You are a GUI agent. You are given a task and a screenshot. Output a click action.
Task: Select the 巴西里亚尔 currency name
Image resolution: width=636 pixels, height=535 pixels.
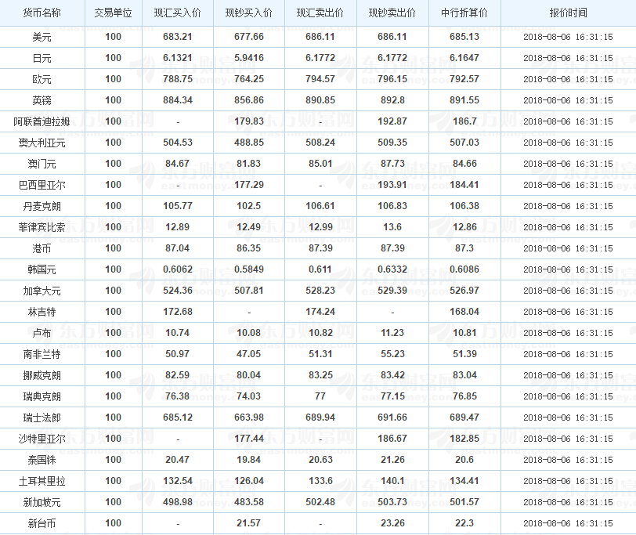click(42, 185)
